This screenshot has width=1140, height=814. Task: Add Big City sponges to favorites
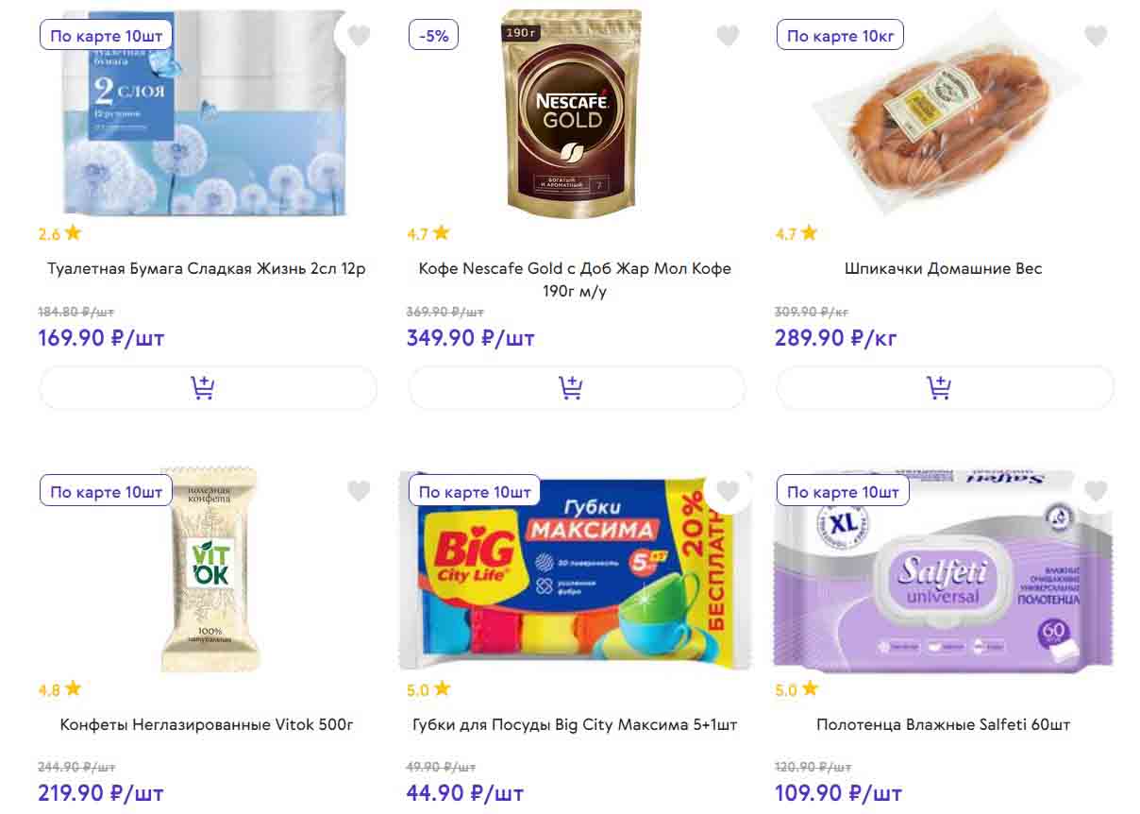[x=728, y=491]
